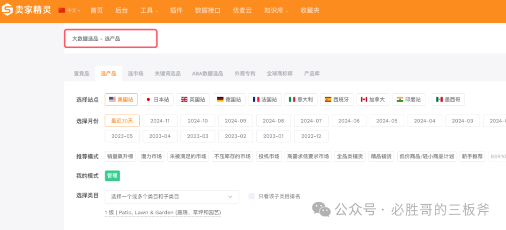The width and height of the screenshot is (506, 230).
Task: Apply the 低价商品/轻小商品计划 mode
Action: (x=427, y=156)
